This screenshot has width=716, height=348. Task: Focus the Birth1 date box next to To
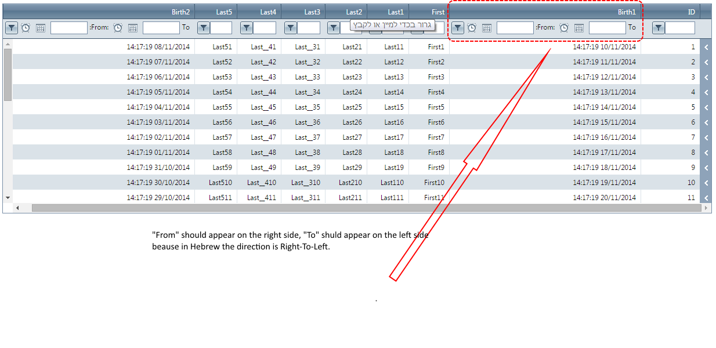[x=607, y=27]
